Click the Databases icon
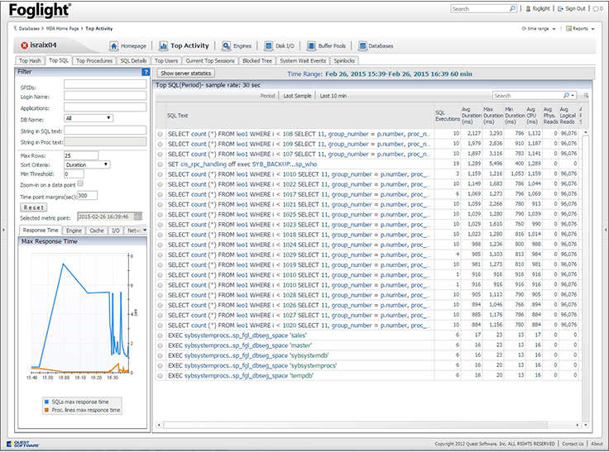This screenshot has height=452, width=609. [x=362, y=45]
